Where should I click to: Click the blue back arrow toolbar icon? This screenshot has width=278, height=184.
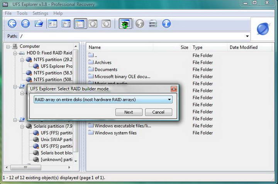(x=12, y=24)
